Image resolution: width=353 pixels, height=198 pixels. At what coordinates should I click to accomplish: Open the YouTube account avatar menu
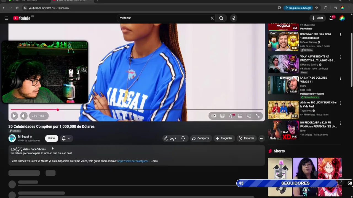point(342,18)
